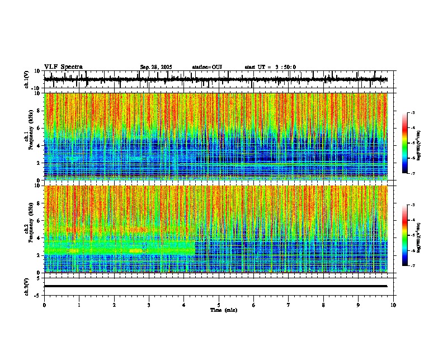Click the "VLF Spectra" plot title
Image resolution: width=443 pixels, height=342 pixels.
click(63, 67)
